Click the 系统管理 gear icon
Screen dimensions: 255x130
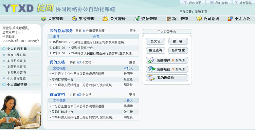pyautogui.click(x=74, y=19)
